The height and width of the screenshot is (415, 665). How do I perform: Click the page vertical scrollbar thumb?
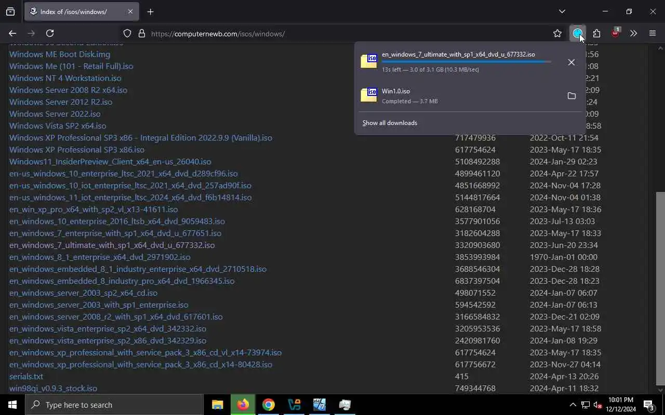pyautogui.click(x=660, y=288)
